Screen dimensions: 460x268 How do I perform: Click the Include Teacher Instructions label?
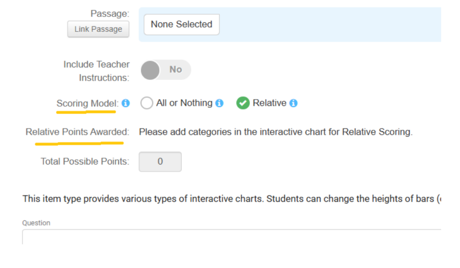click(97, 71)
